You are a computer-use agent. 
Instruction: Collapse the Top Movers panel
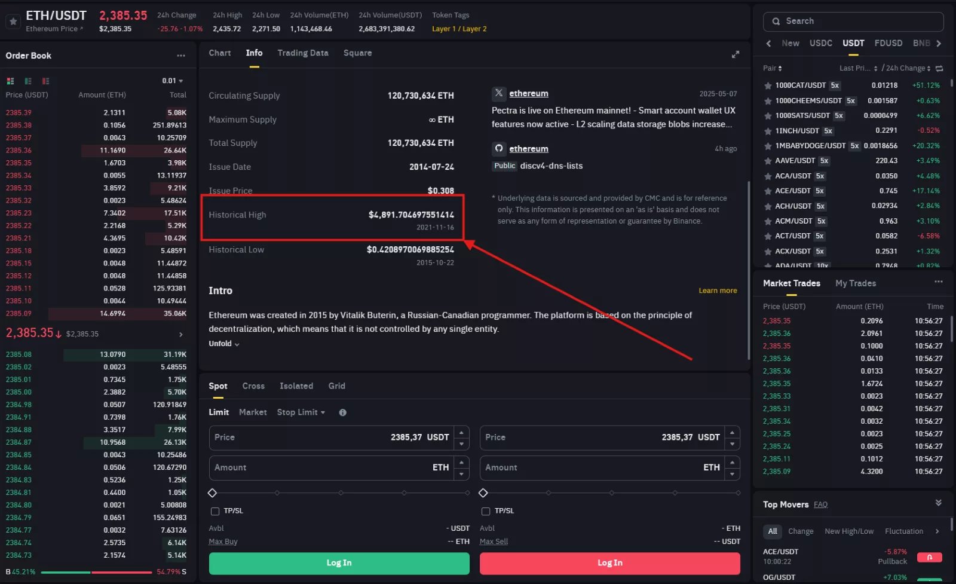click(939, 503)
